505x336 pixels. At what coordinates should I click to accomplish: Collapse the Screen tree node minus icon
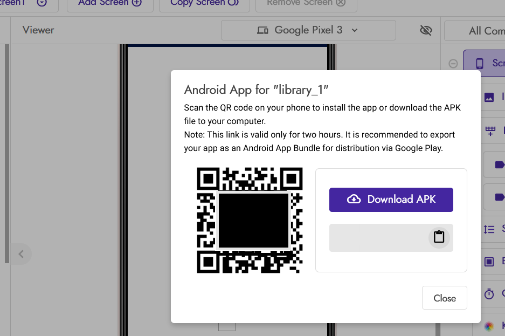pyautogui.click(x=453, y=64)
